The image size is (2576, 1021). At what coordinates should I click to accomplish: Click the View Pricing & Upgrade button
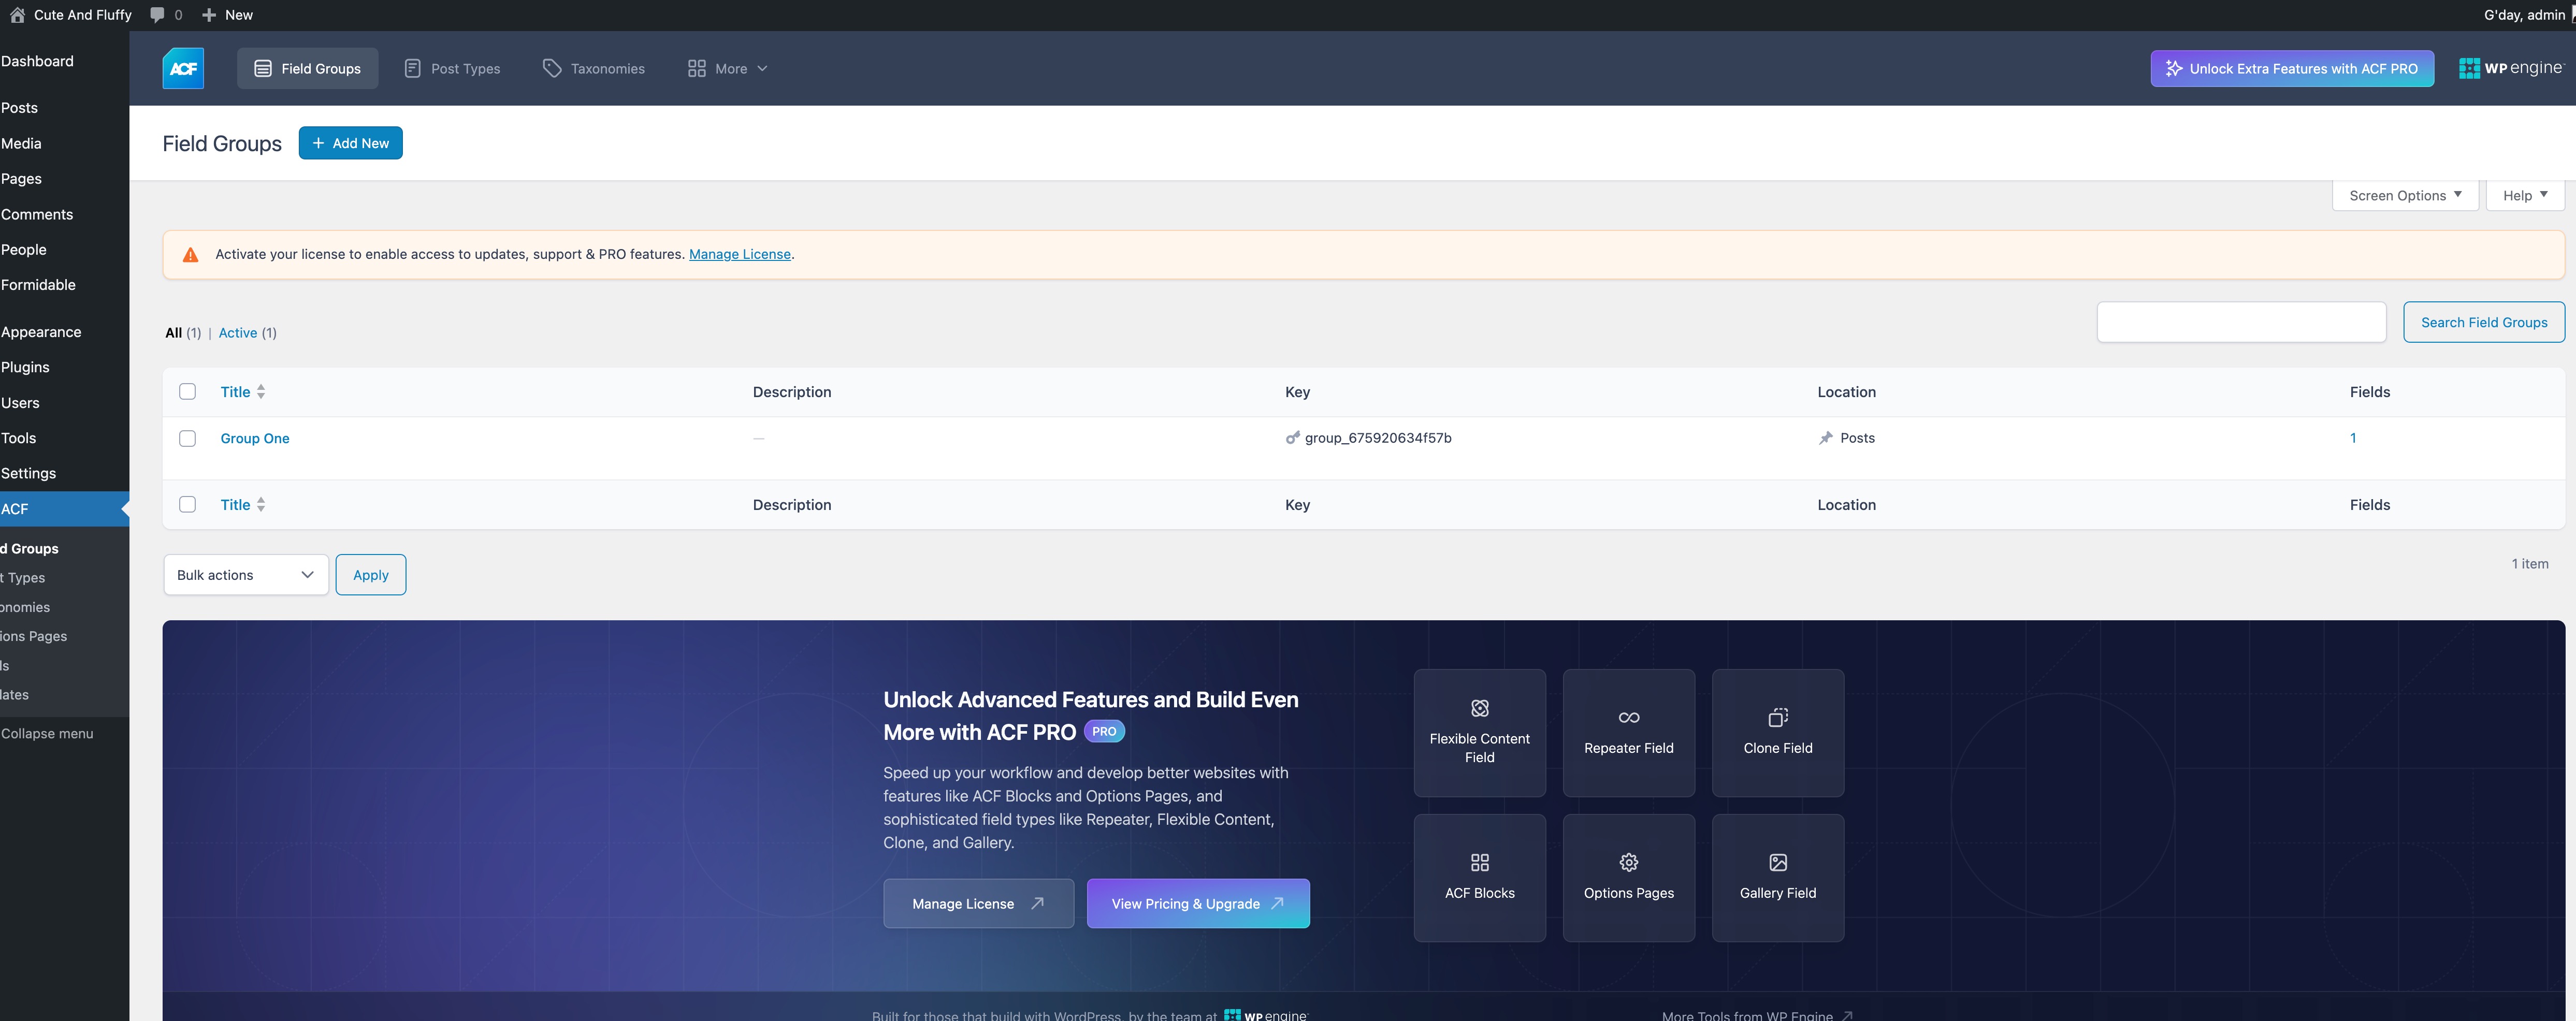[x=1198, y=903]
